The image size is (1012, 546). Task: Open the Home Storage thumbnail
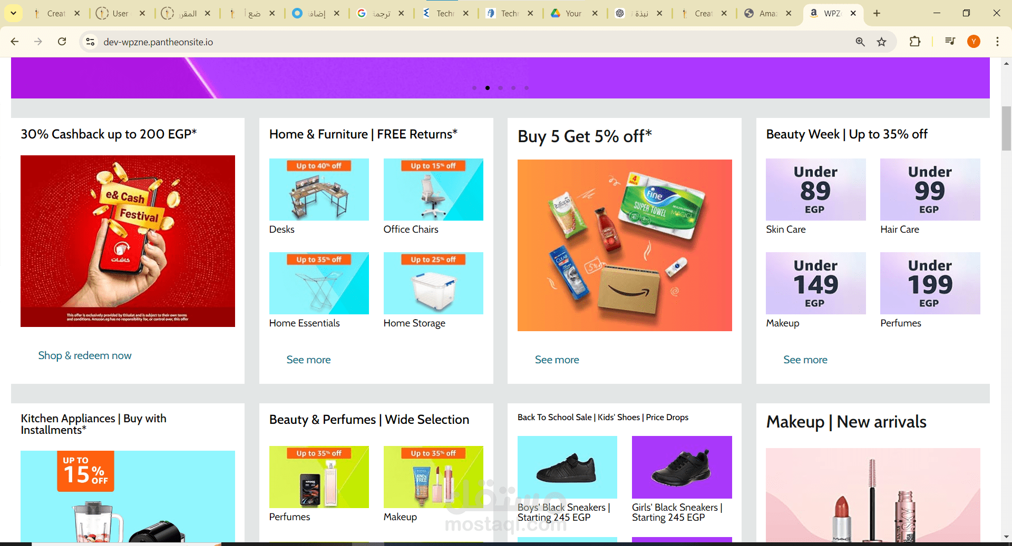tap(433, 283)
